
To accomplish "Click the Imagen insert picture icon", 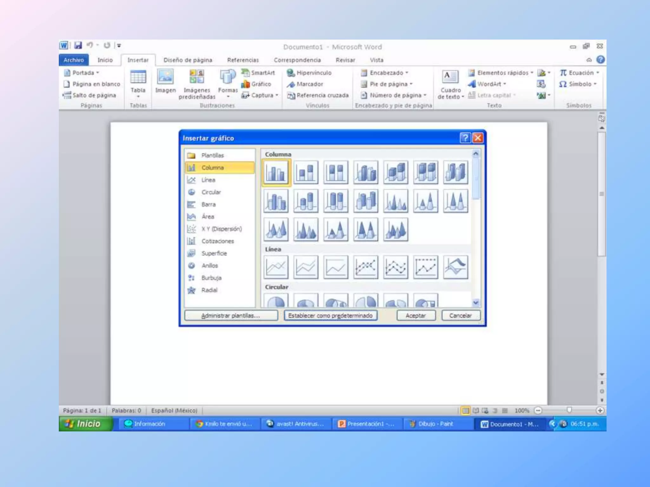I will [165, 77].
